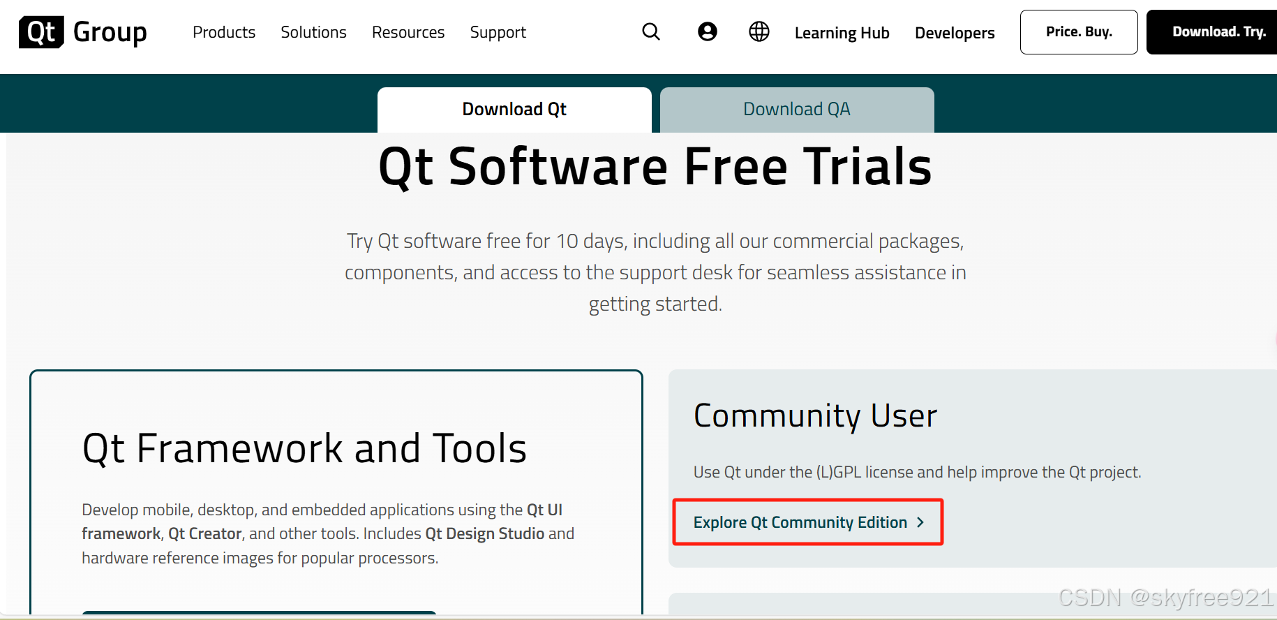Viewport: 1277px width, 620px height.
Task: Go to Learning Hub
Action: (842, 33)
